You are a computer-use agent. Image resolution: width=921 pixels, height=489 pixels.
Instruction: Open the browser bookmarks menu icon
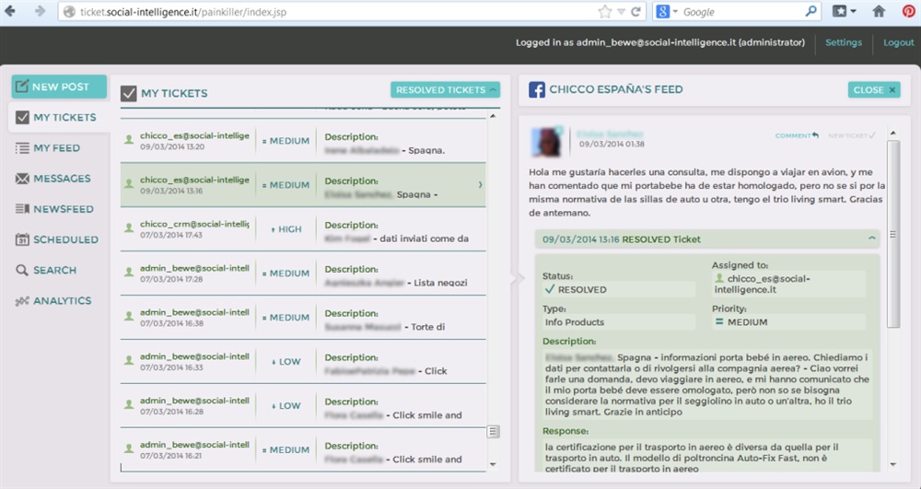click(x=844, y=11)
